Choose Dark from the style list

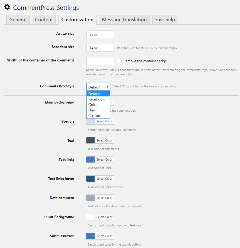98,110
